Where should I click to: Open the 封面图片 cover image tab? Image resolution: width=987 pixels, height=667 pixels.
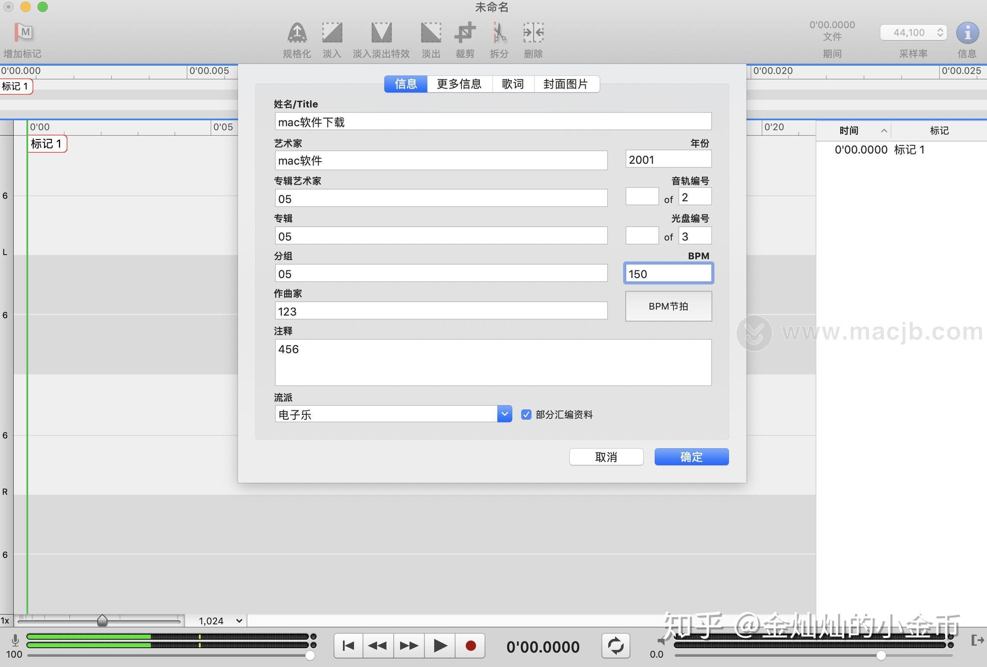tap(567, 84)
